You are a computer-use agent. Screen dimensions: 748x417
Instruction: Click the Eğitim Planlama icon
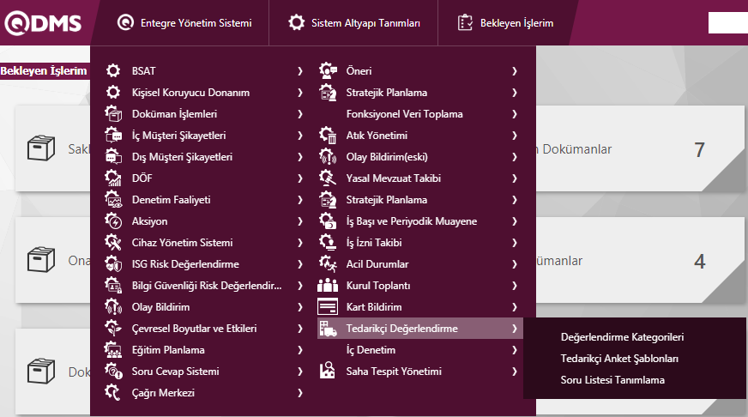[x=113, y=350]
